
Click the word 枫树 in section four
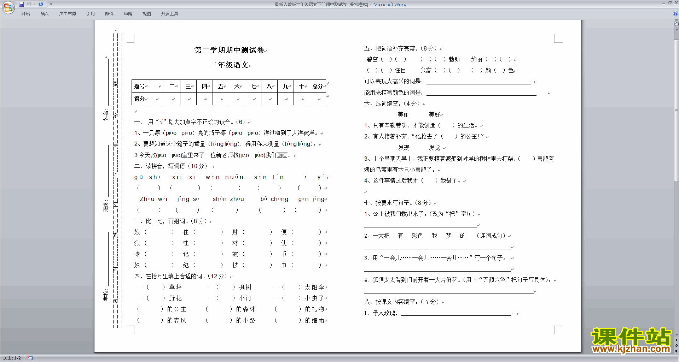point(245,287)
